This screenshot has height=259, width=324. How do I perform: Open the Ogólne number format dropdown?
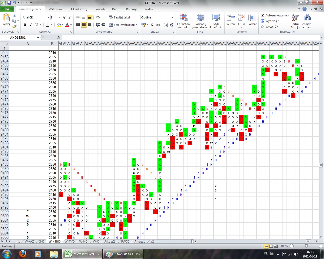click(172, 17)
